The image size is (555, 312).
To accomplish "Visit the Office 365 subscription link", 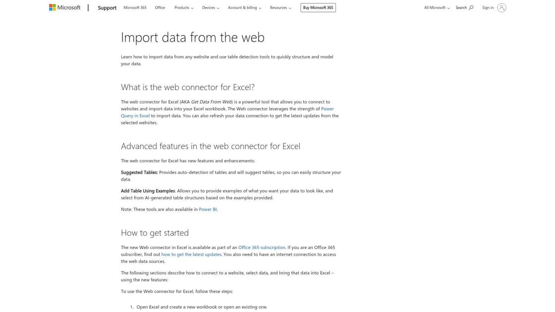I will tap(262, 247).
